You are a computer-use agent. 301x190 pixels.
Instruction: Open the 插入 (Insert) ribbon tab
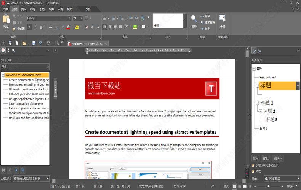[x=24, y=9]
